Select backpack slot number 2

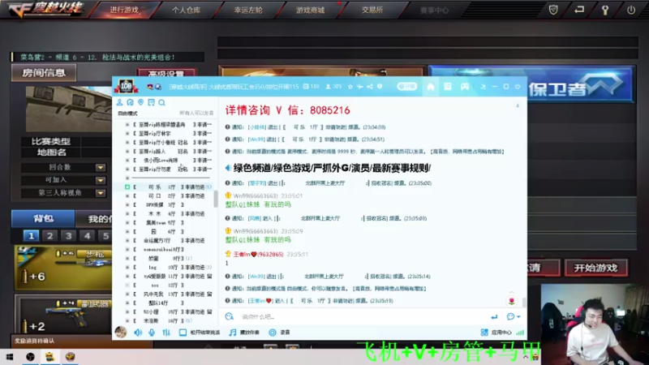pos(49,236)
